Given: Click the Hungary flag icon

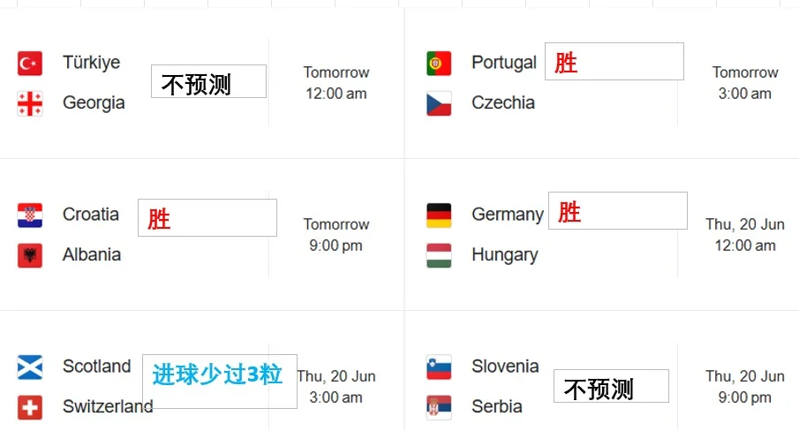Looking at the screenshot, I should click(439, 255).
